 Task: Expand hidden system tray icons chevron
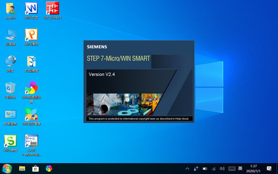[188, 169]
